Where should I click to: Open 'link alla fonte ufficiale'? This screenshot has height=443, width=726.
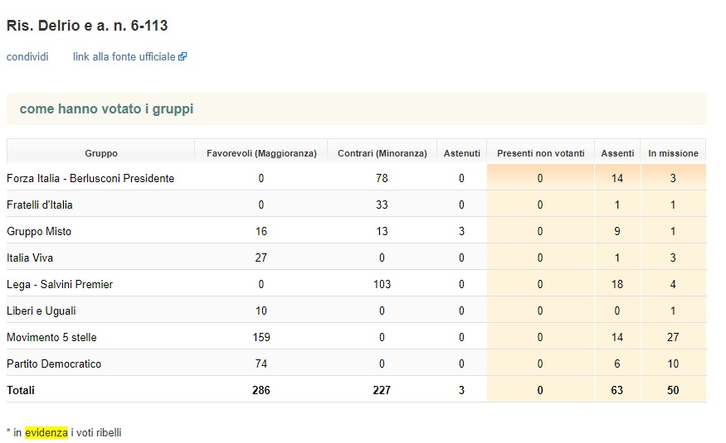click(124, 57)
